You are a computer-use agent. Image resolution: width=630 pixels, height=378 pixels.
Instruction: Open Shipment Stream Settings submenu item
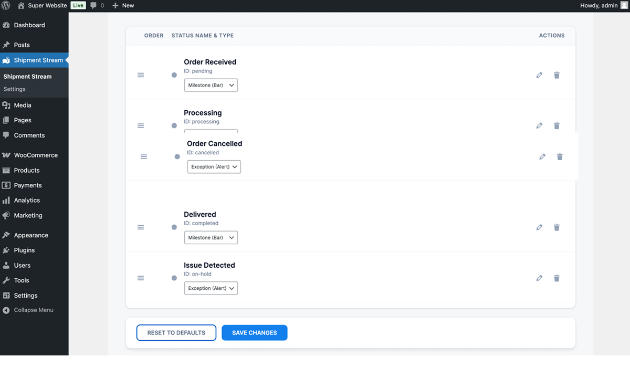[x=14, y=88]
